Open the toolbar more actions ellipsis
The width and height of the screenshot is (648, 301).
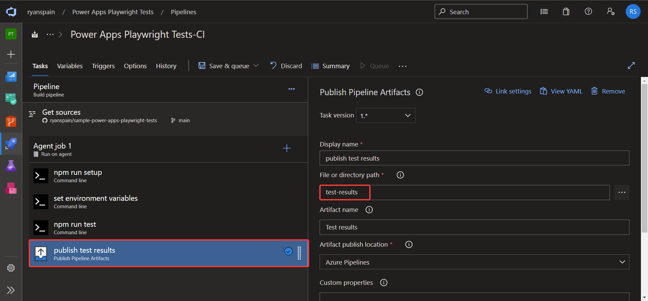[402, 66]
